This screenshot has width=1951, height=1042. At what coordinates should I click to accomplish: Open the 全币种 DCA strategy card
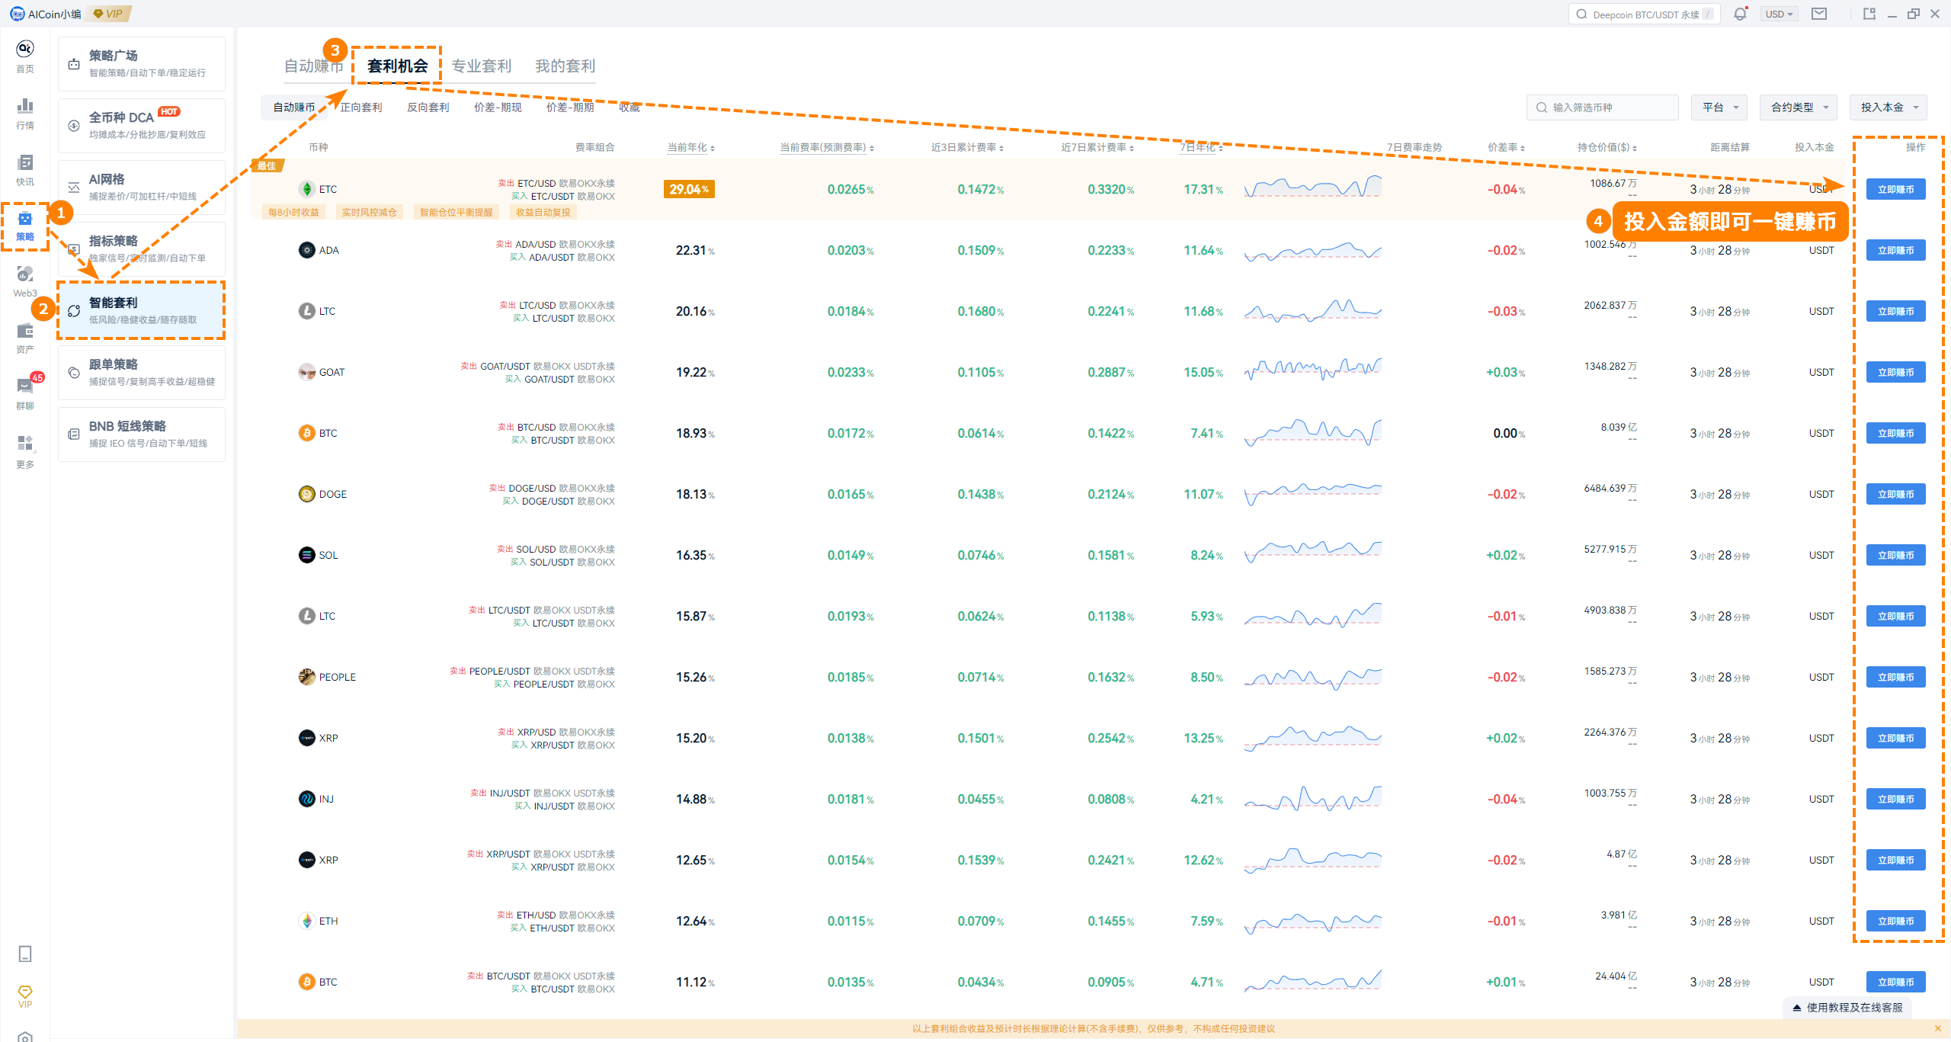tap(142, 126)
